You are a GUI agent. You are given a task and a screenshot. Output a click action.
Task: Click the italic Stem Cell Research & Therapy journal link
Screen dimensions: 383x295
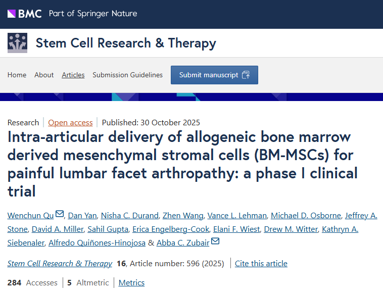pyautogui.click(x=60, y=264)
